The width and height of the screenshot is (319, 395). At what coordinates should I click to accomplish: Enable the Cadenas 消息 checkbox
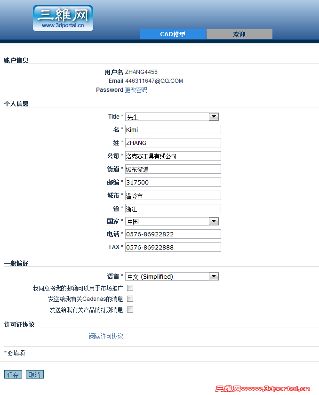130,299
